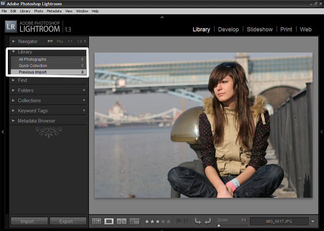Switch to Survey view icon
The height and width of the screenshot is (231, 324).
coord(135,221)
